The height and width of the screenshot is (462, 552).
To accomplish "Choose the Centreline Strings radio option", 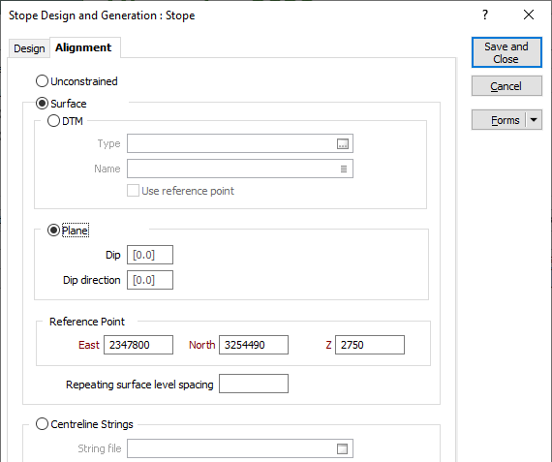I will 42,424.
